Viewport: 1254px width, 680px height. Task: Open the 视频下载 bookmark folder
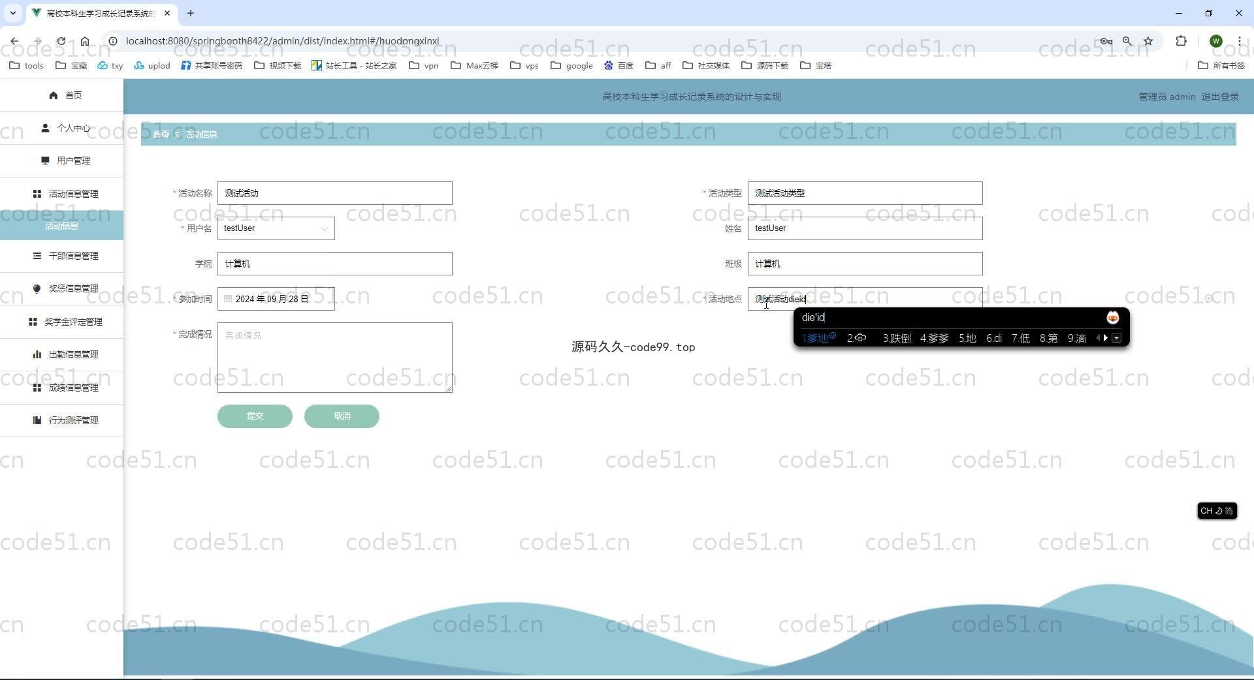278,65
